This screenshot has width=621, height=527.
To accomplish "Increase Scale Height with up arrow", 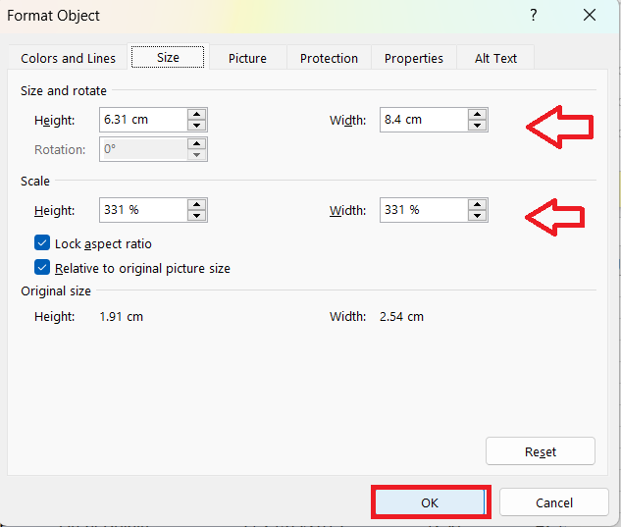I will point(197,205).
